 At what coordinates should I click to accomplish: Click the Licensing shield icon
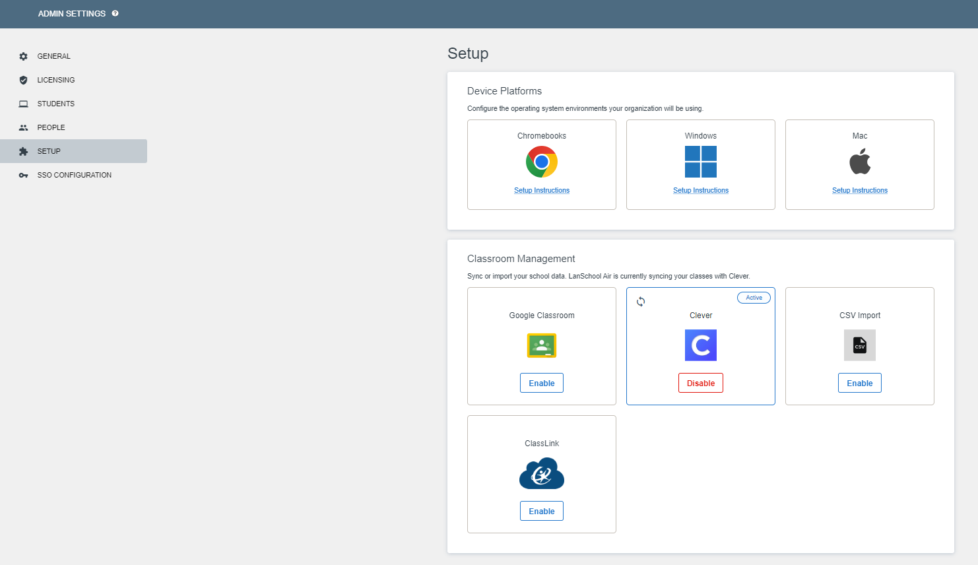pos(24,80)
